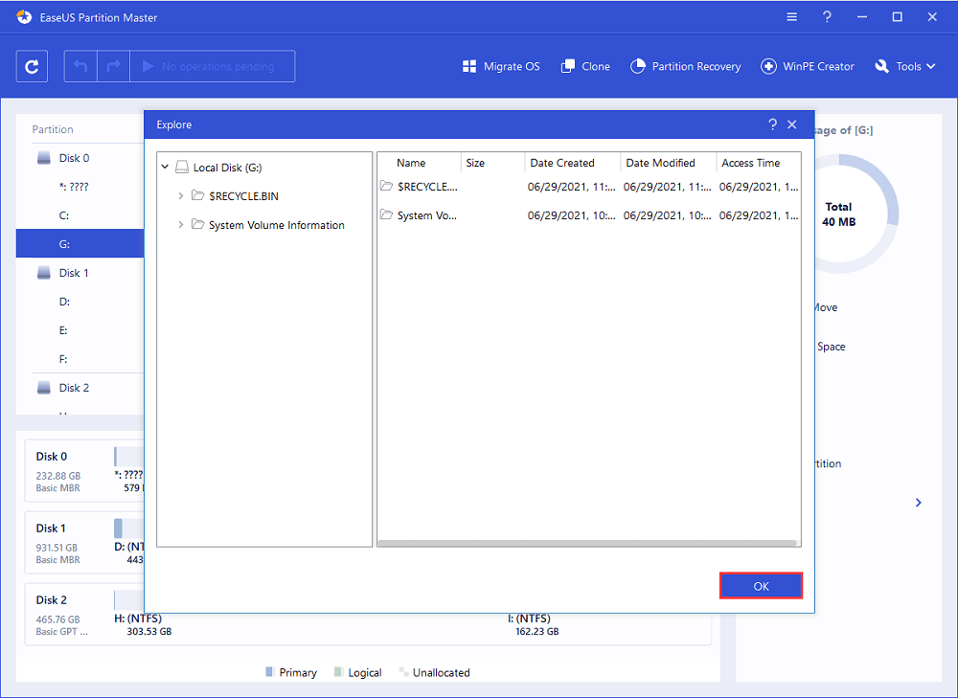958x698 pixels.
Task: Select $RECYCLE.BIN folder in the tree
Action: pyautogui.click(x=243, y=196)
